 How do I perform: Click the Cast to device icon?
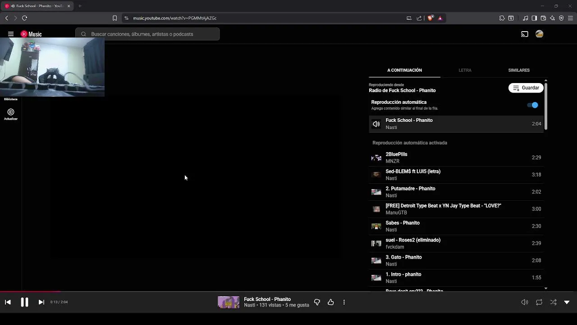(x=525, y=34)
